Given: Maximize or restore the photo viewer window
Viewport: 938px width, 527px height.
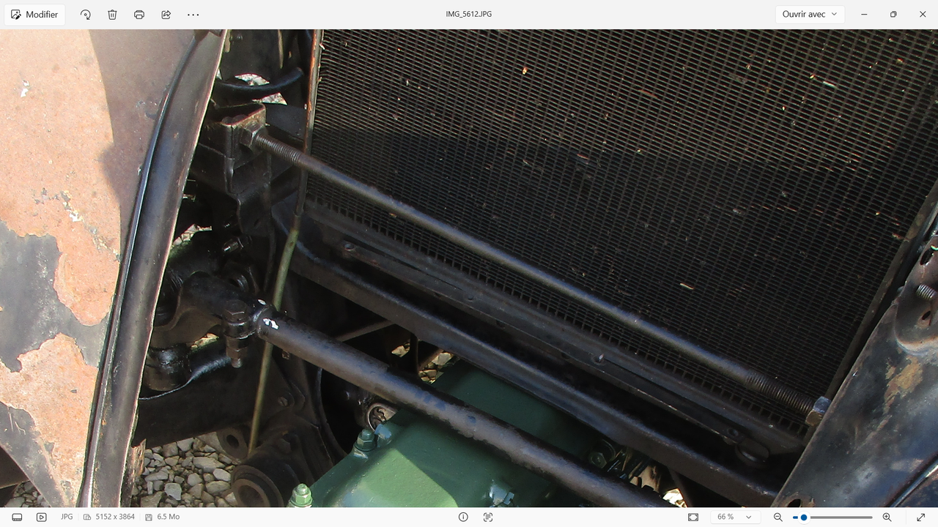Looking at the screenshot, I should tap(893, 15).
